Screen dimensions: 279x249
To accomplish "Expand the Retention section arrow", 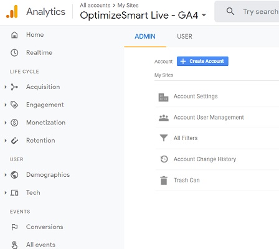I will point(6,141).
